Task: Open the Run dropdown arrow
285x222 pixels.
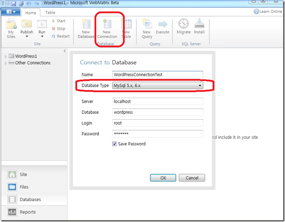Action: click(x=42, y=37)
